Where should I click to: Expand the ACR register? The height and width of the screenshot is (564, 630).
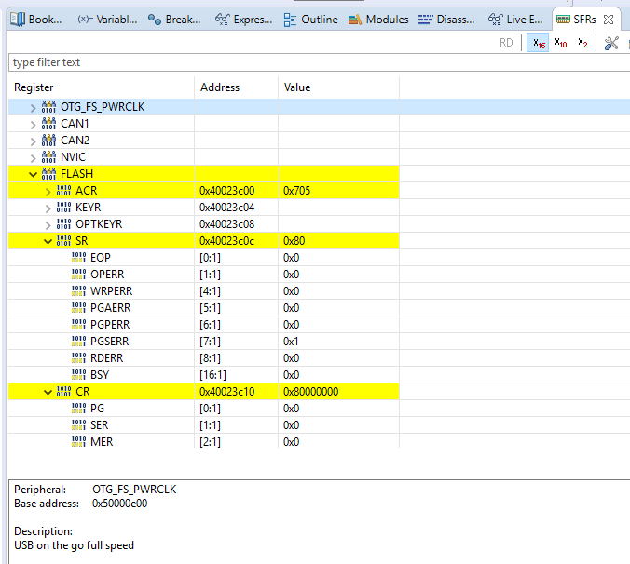pos(48,192)
